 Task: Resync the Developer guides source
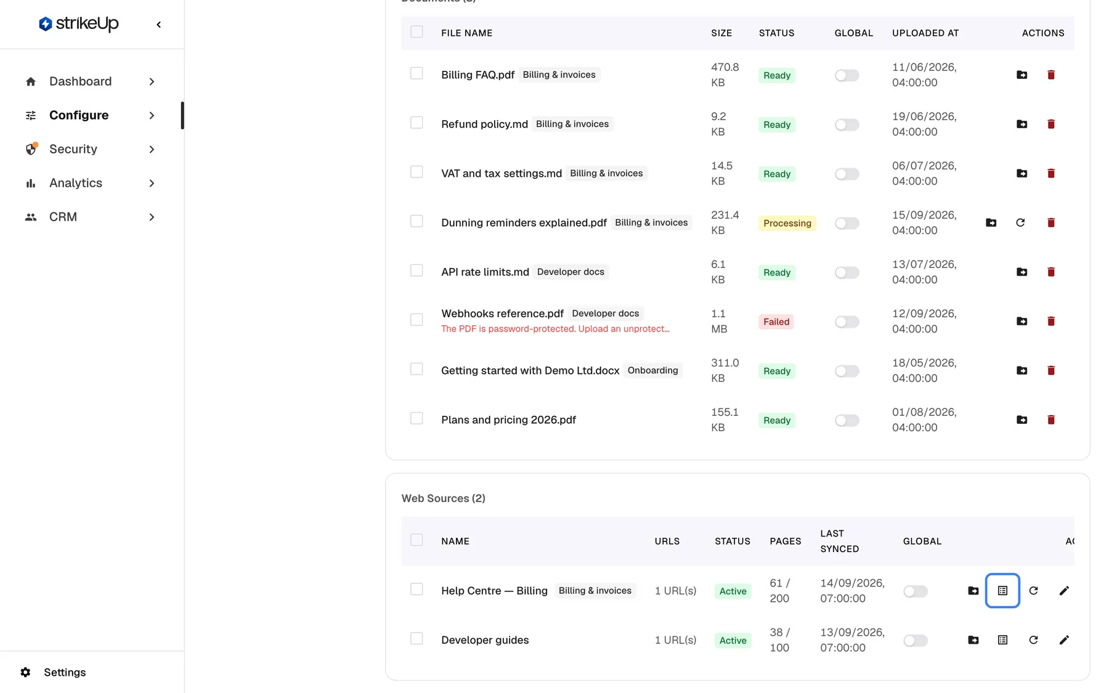point(1033,640)
